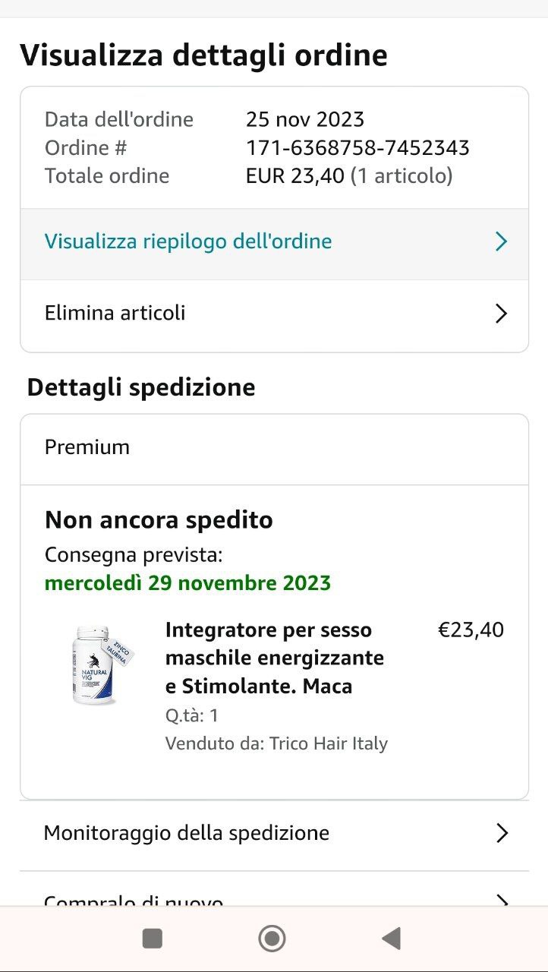
Task: Tap the Premium shipping label
Action: pos(87,447)
